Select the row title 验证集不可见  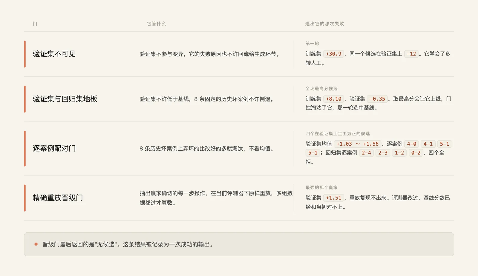(x=54, y=54)
